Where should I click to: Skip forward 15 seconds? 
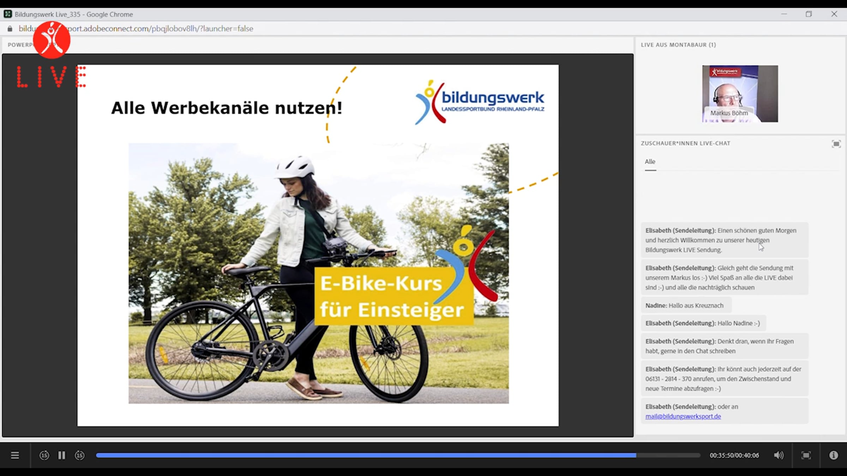[80, 455]
